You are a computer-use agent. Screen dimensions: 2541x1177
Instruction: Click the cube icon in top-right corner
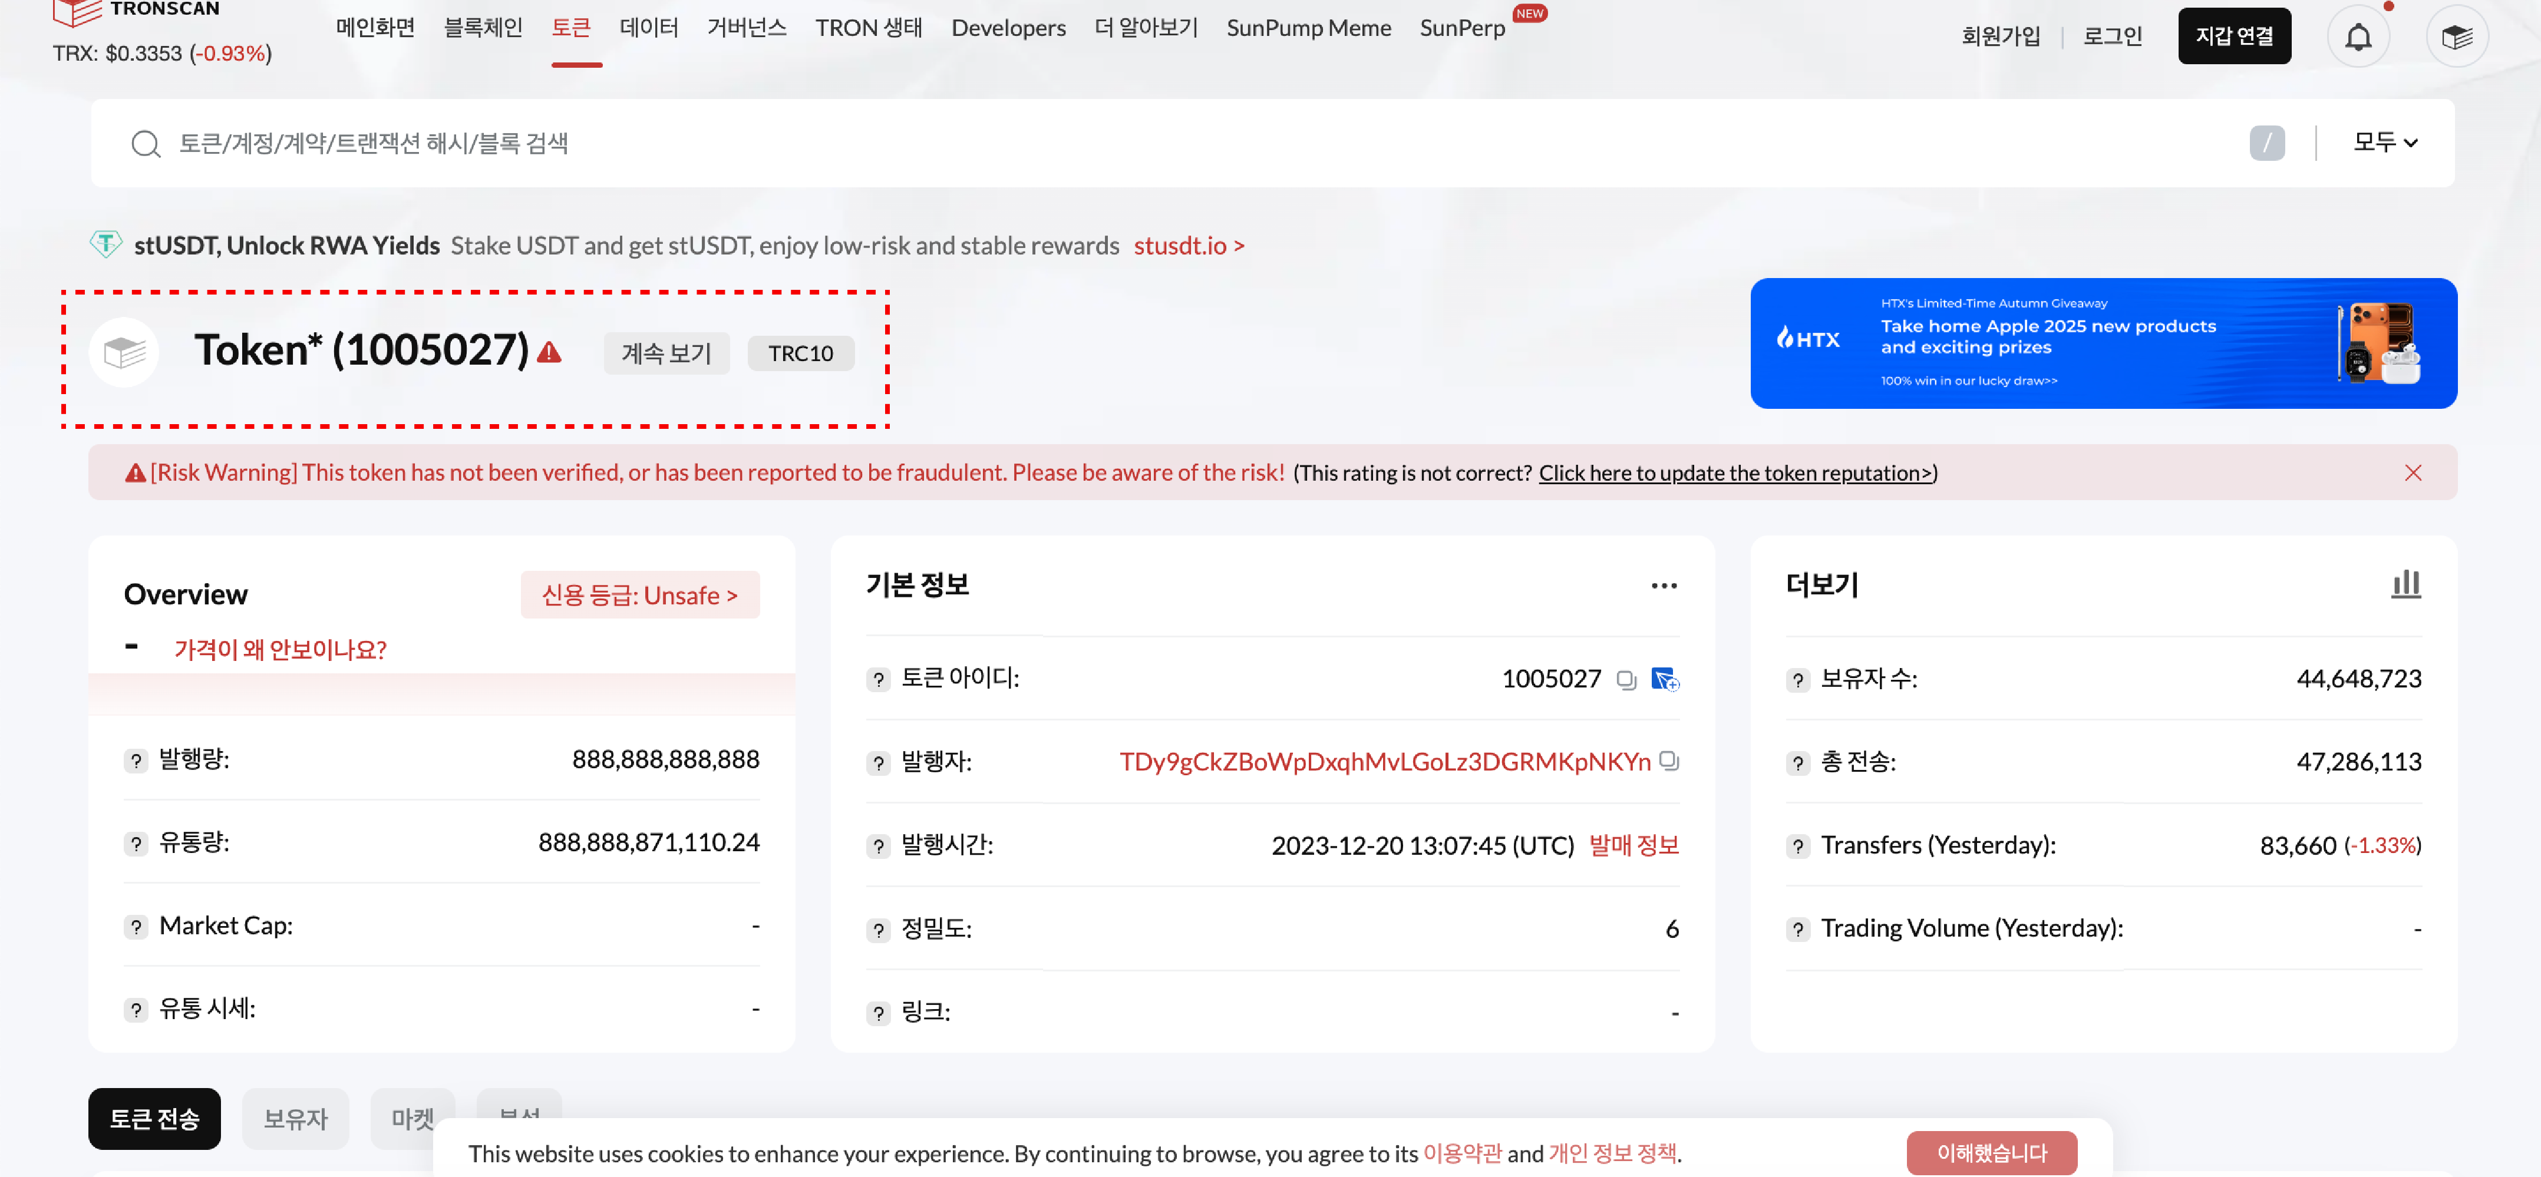point(2456,38)
